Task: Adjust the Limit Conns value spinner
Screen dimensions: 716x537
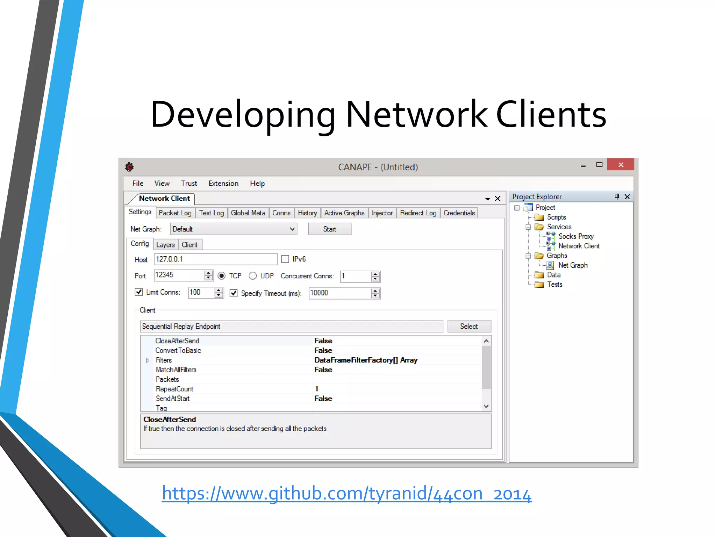Action: click(x=219, y=293)
